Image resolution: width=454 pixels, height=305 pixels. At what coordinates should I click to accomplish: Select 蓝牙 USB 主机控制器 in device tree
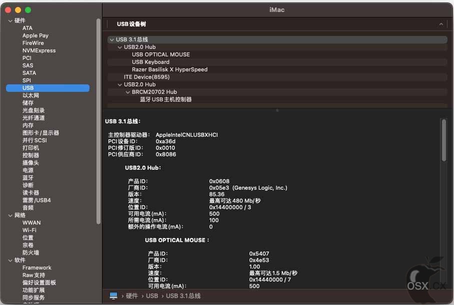tap(166, 100)
